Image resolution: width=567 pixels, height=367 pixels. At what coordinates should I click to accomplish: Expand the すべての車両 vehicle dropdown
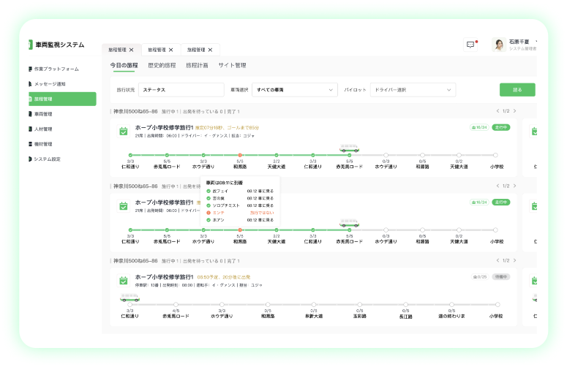(x=290, y=90)
